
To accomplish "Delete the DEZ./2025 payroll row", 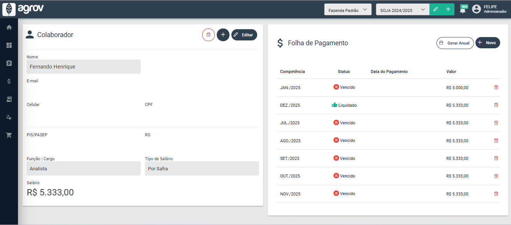I will (x=496, y=105).
